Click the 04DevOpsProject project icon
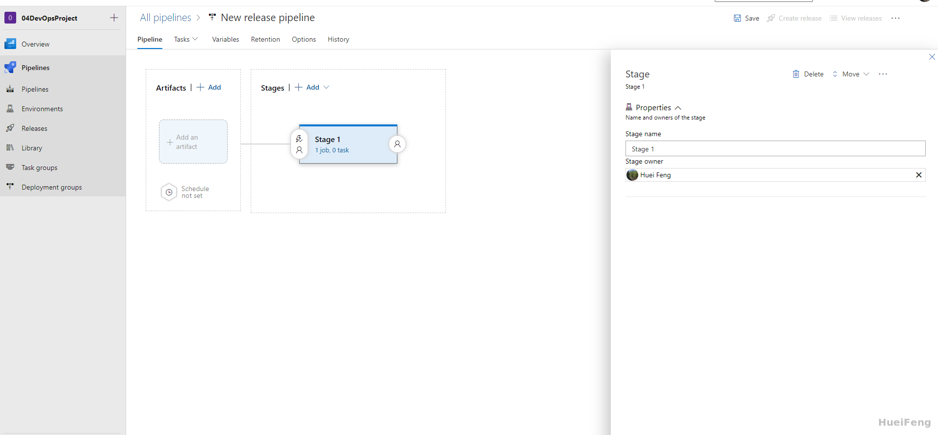 pos(10,18)
